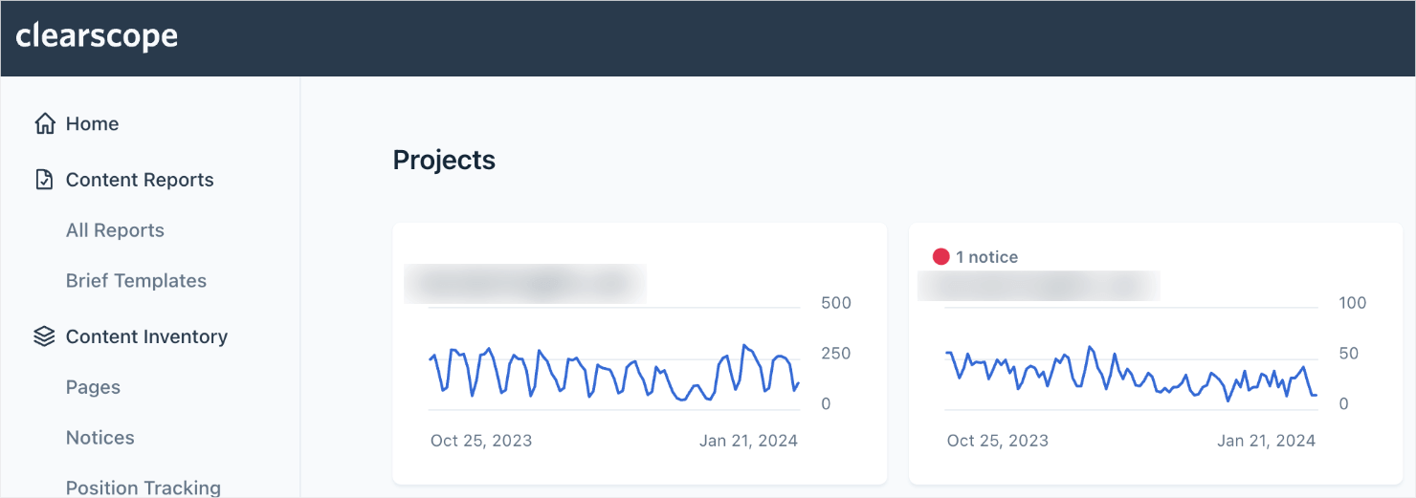Screen dimensions: 1416x498
Task: Go to All Reports
Action: point(115,230)
